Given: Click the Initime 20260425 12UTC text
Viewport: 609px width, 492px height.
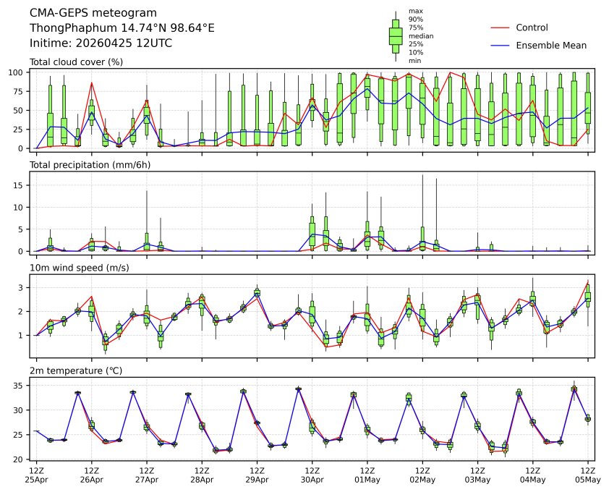Looking at the screenshot, I should 101,43.
